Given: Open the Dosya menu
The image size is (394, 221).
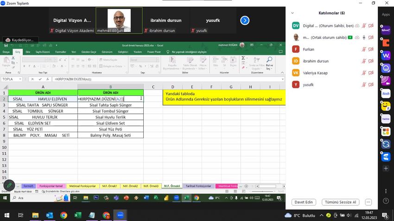Looking at the screenshot, I should [x=6, y=52].
